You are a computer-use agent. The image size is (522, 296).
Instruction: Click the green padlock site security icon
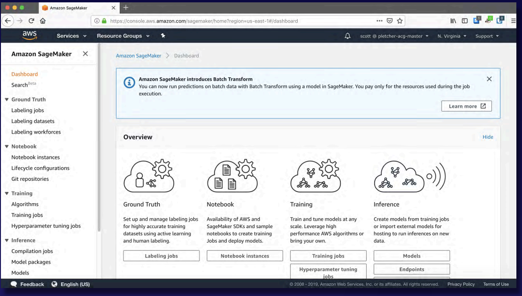[104, 21]
